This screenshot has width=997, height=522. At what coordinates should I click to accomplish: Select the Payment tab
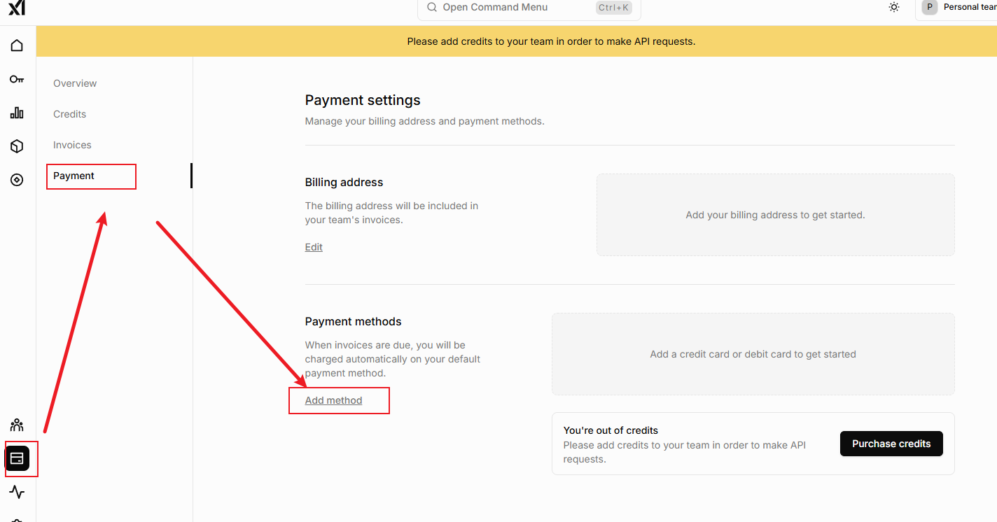pos(74,176)
